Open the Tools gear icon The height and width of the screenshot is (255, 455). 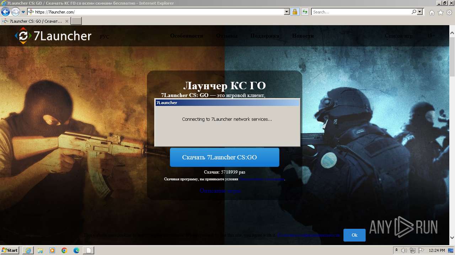click(449, 12)
